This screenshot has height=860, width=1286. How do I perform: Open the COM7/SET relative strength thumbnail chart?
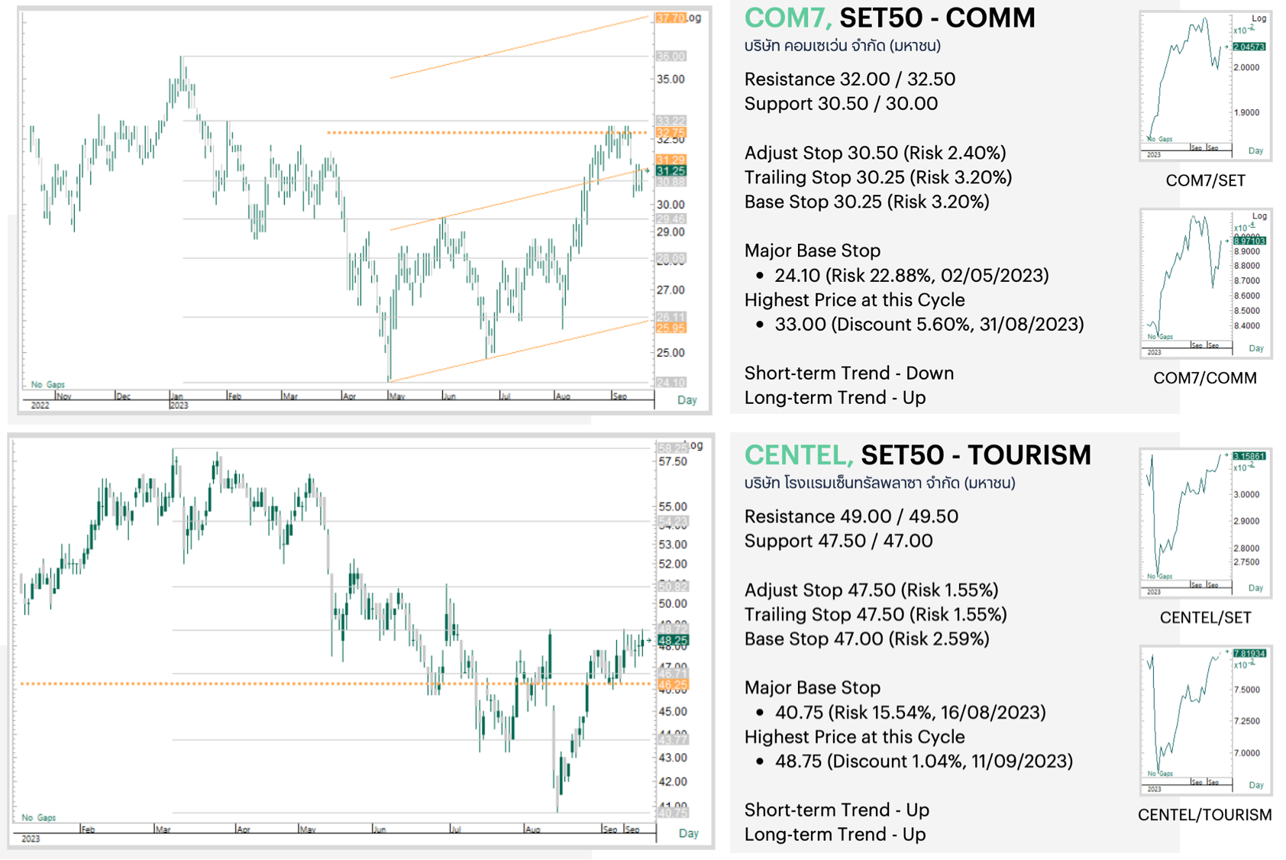pos(1205,85)
